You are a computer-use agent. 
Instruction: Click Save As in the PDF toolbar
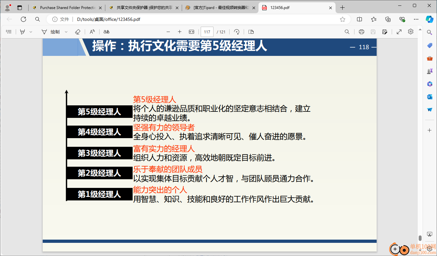click(x=385, y=32)
